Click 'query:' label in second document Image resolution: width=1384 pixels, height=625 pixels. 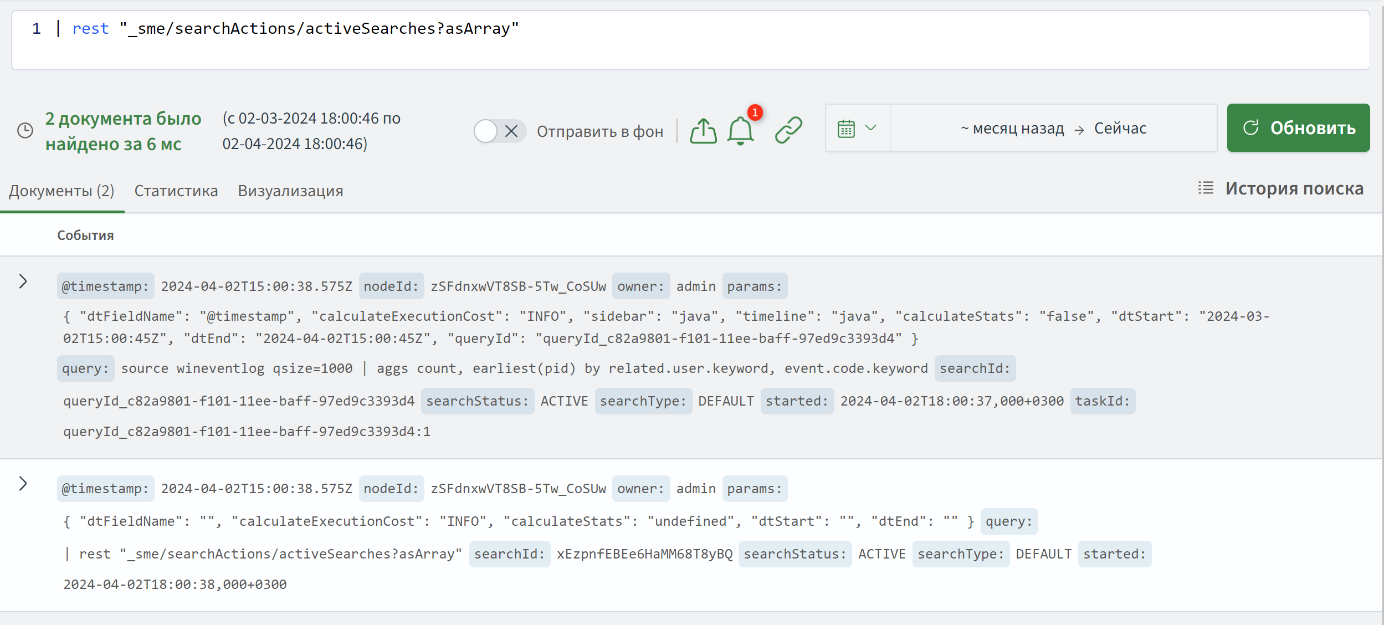pos(1009,521)
